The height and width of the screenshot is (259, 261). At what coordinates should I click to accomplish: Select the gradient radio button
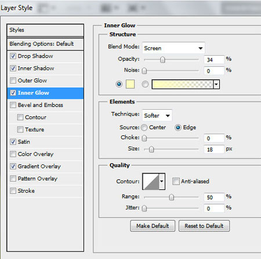click(145, 84)
